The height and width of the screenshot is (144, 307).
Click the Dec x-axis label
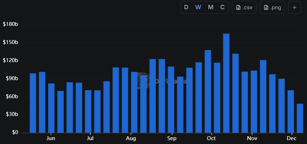point(291,138)
